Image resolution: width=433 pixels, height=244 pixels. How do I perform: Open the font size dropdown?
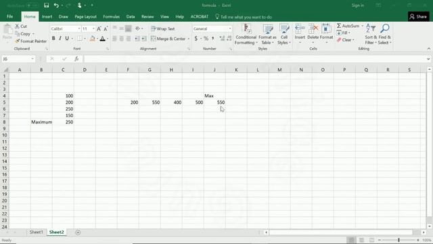(x=93, y=28)
